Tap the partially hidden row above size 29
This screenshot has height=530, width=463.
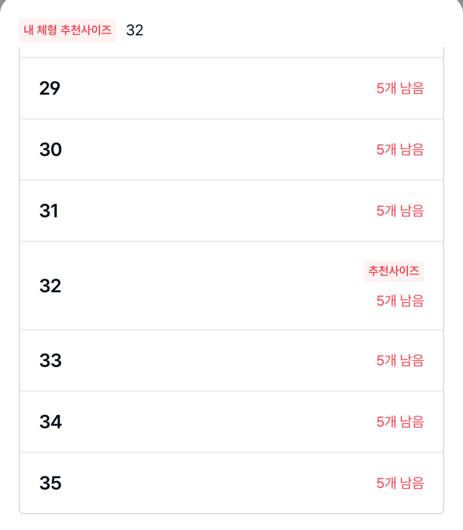231,52
